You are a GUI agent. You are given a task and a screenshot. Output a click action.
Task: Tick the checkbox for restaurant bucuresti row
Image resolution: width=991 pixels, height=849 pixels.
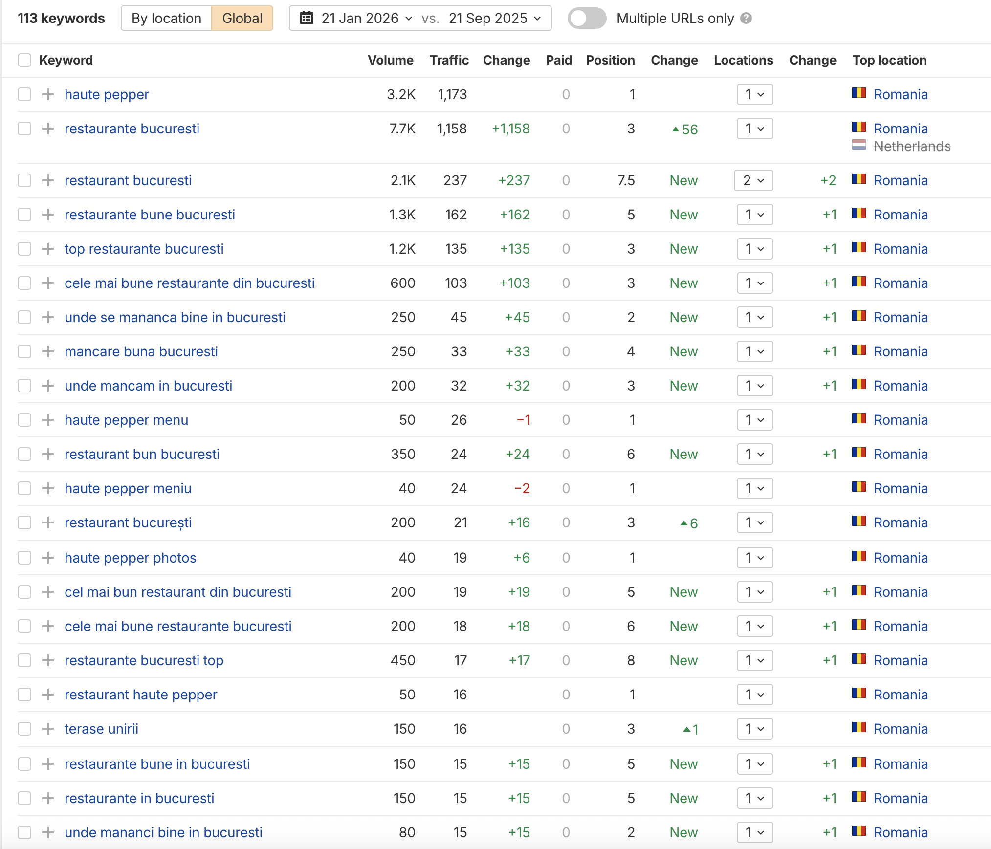[x=24, y=180]
